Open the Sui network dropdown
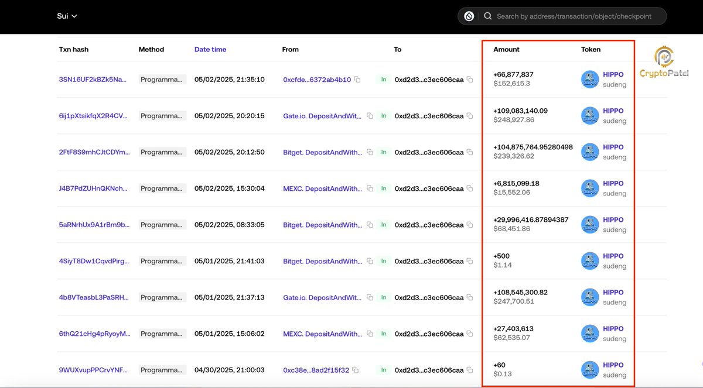Image resolution: width=703 pixels, height=388 pixels. [x=67, y=16]
